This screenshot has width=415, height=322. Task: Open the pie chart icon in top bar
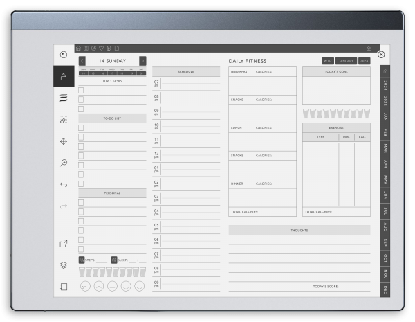coord(93,48)
